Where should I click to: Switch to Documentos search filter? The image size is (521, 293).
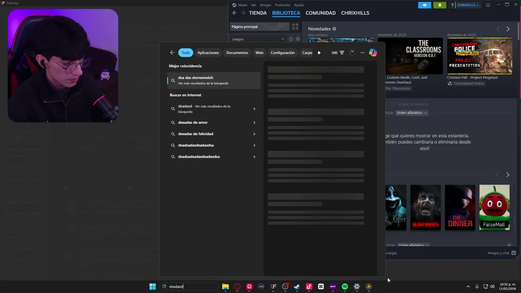(237, 52)
